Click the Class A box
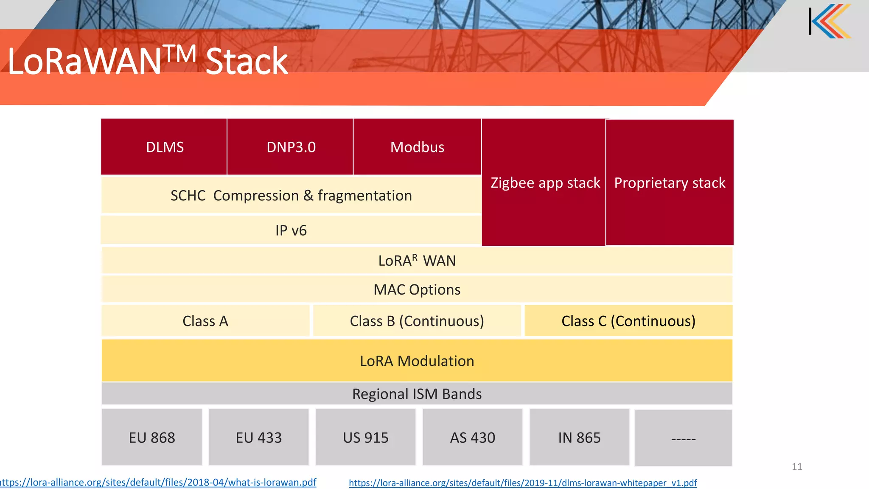This screenshot has width=869, height=489. tap(205, 321)
